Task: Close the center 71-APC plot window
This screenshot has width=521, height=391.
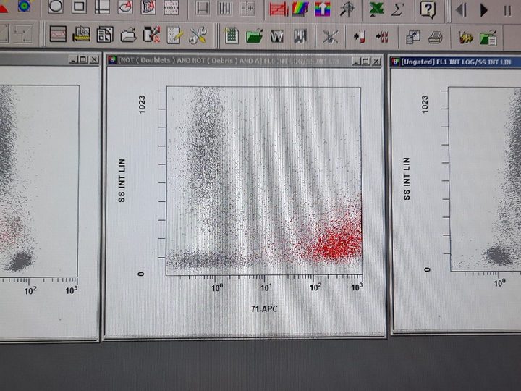Action: [x=376, y=62]
